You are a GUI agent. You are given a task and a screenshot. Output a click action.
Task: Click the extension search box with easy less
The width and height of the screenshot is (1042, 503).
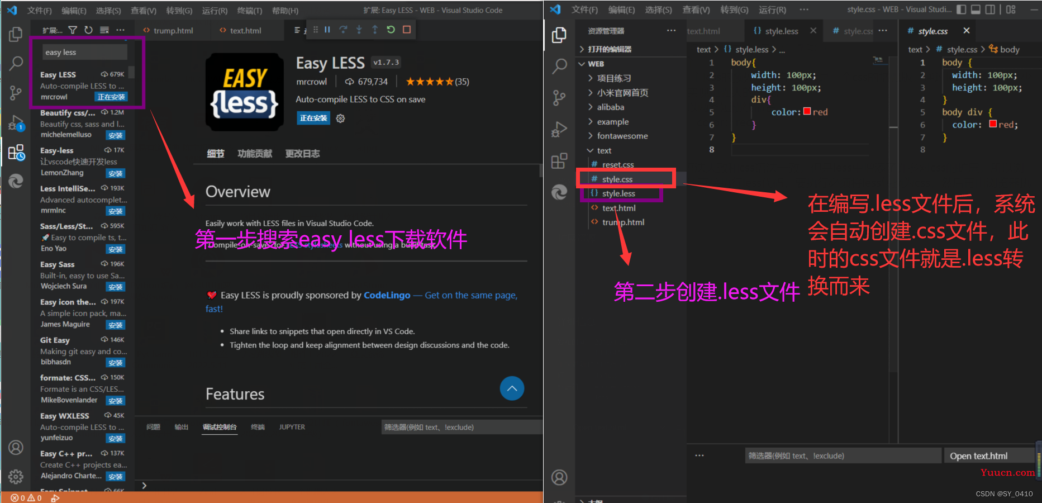(85, 52)
